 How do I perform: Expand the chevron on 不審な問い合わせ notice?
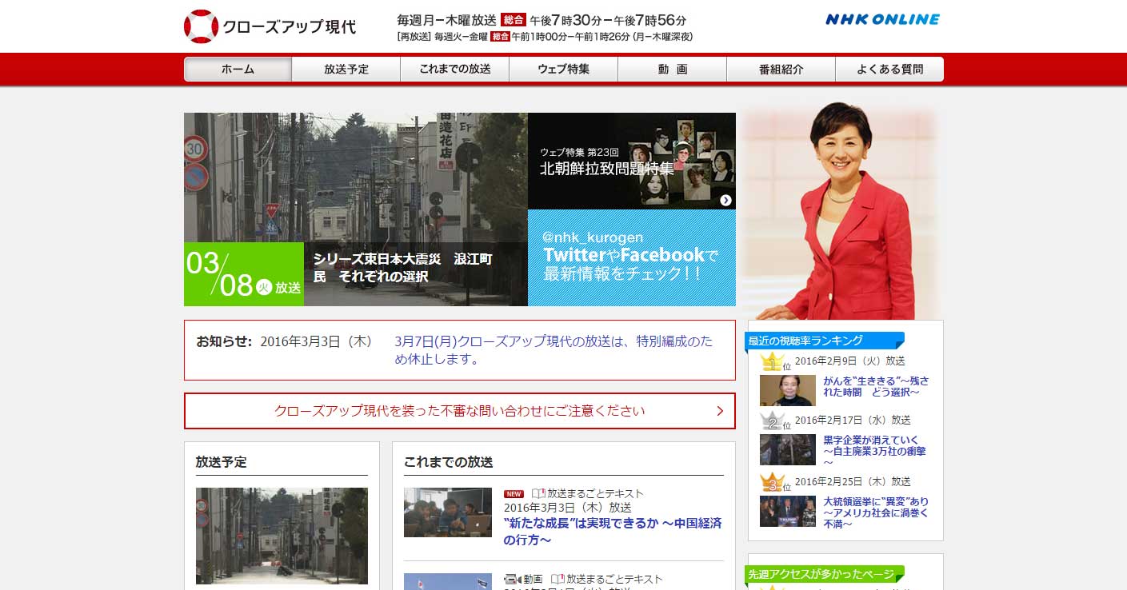click(720, 411)
